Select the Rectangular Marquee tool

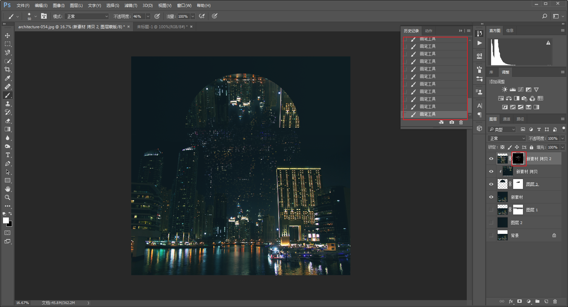point(8,44)
